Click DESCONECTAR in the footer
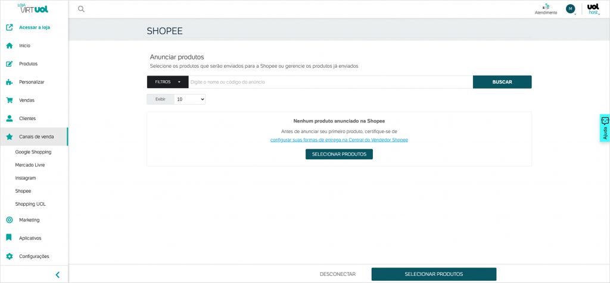 338,274
